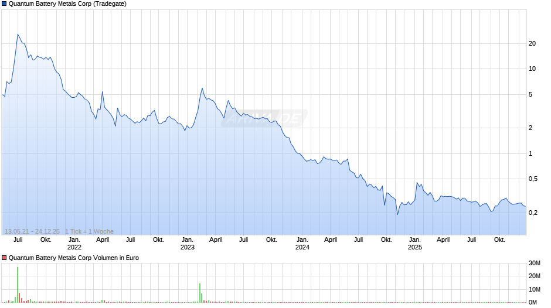Click the red legend square beside Volumen in Euro
551x308 pixels.
4,258
